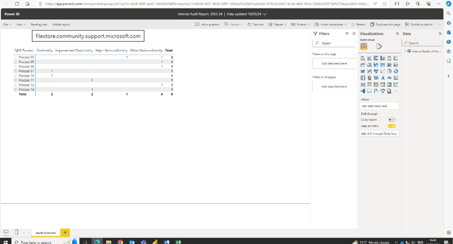This screenshot has height=244, width=453.
Task: Select the stacked bar chart visual
Action: (363, 58)
